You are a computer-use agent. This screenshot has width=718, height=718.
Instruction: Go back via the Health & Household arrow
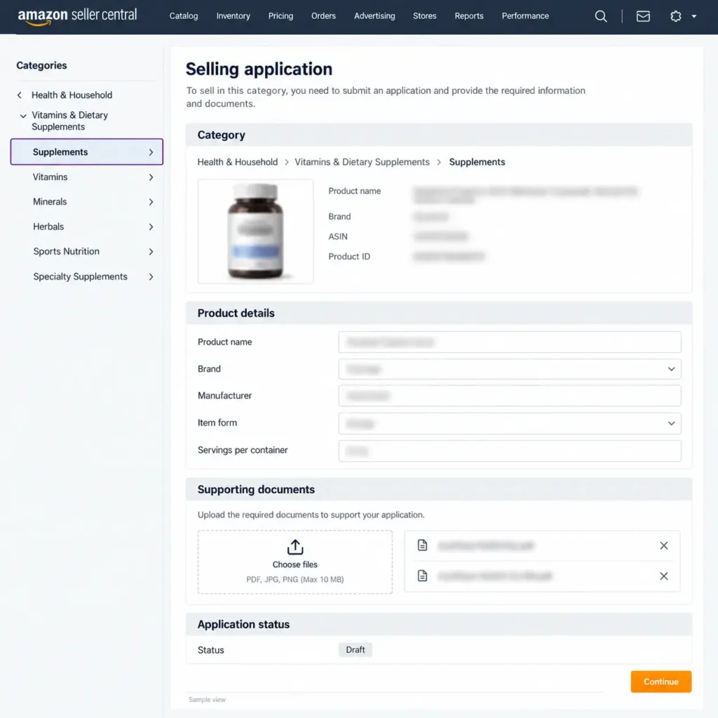(19, 95)
